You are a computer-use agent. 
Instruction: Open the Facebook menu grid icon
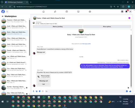coord(122,12)
